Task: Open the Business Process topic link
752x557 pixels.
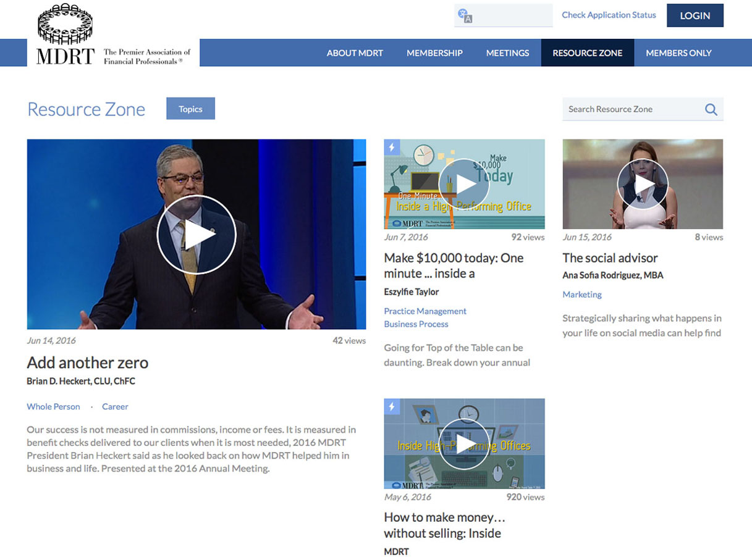Action: click(416, 324)
